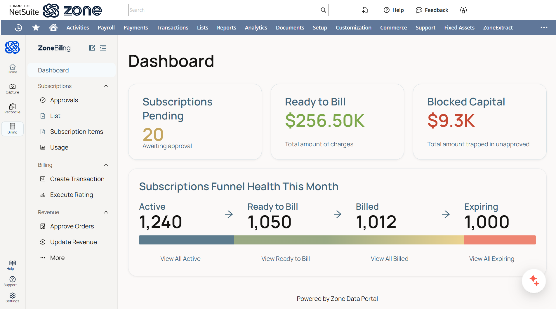Open the Subscriptions Pending card
The width and height of the screenshot is (556, 309).
pyautogui.click(x=195, y=122)
